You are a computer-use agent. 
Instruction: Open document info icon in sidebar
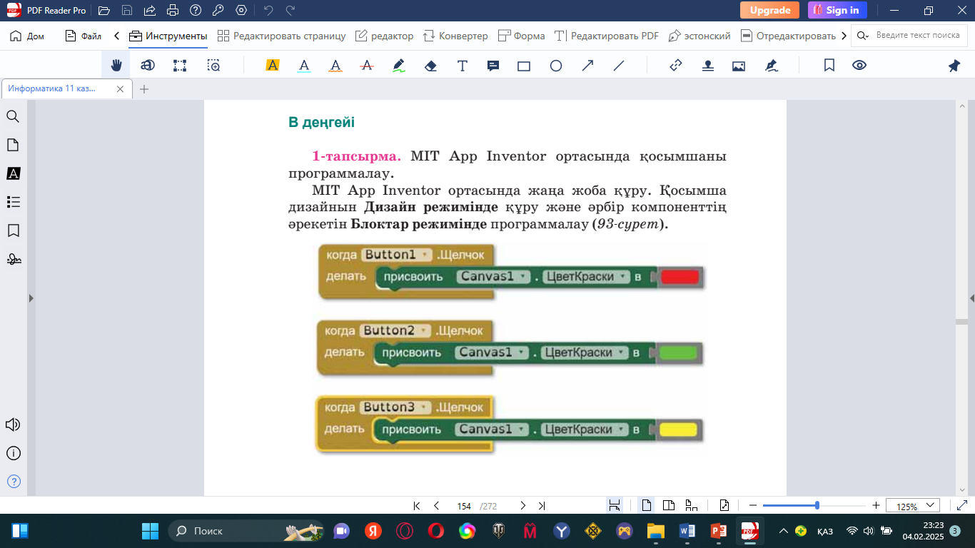coord(13,453)
